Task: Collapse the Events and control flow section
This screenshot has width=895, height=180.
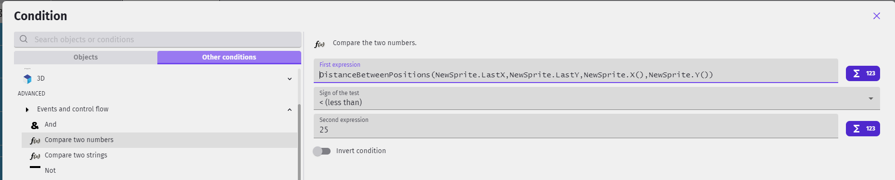Action: tap(290, 109)
